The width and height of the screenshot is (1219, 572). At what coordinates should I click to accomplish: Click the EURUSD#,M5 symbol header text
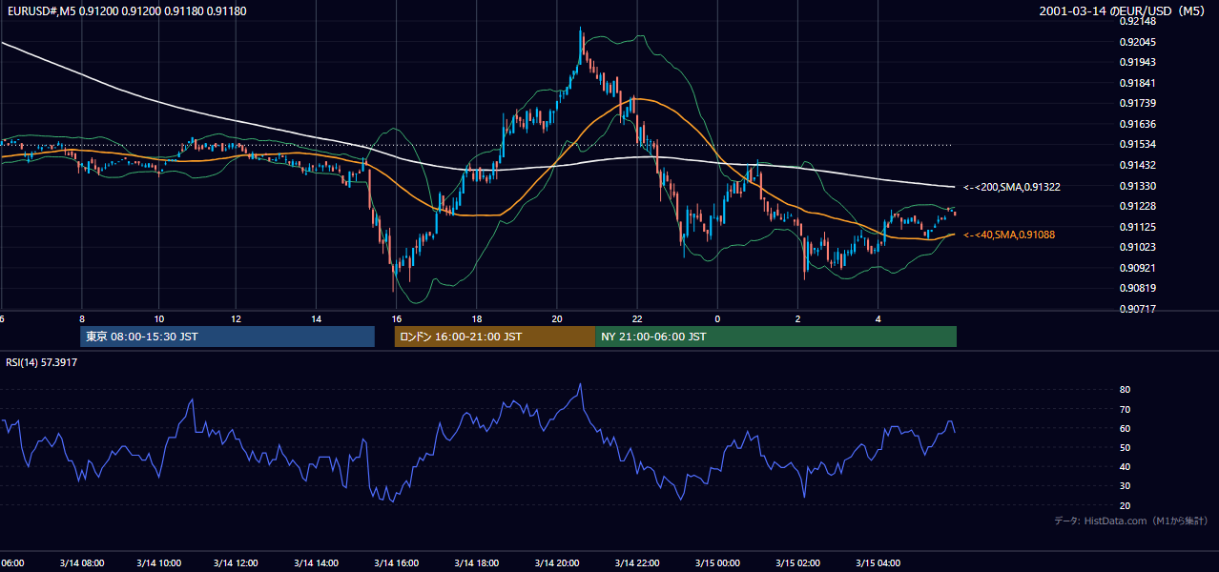[127, 11]
